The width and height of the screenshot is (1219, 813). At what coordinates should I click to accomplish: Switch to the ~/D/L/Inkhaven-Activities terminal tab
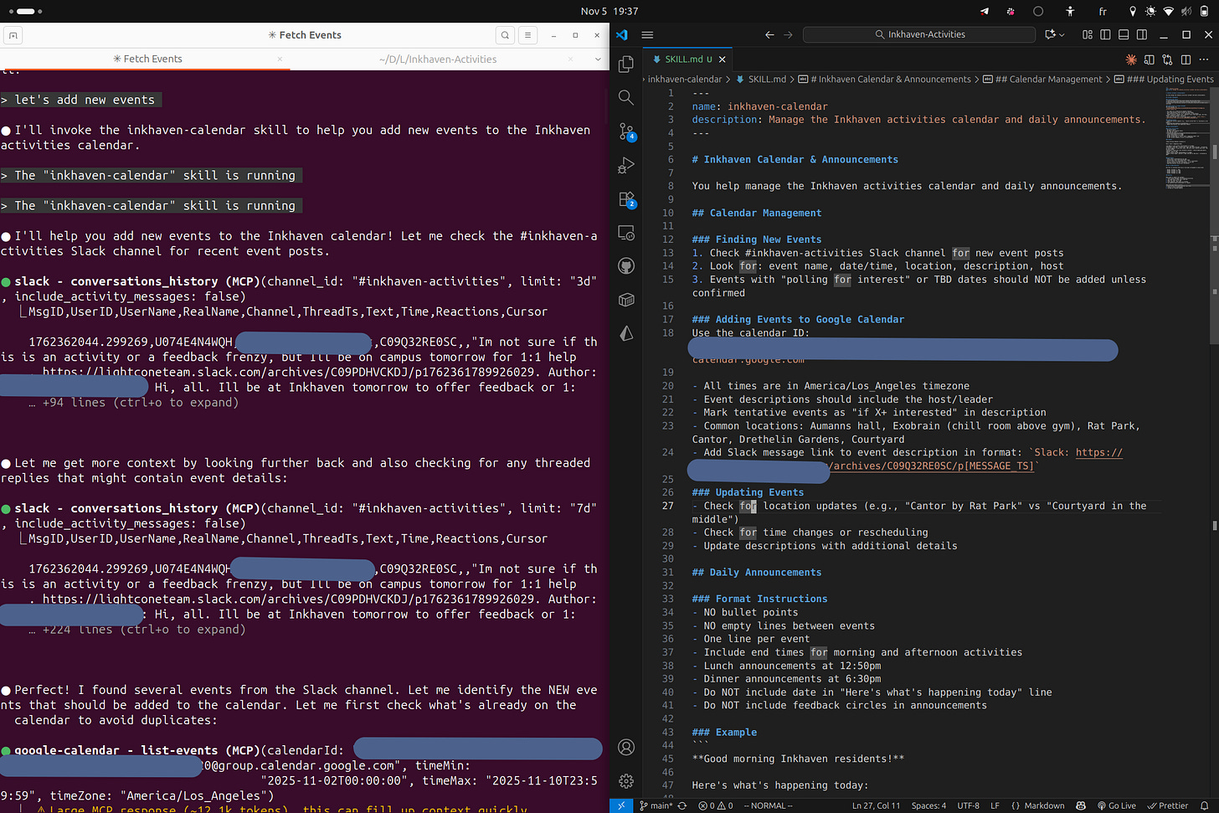click(438, 59)
